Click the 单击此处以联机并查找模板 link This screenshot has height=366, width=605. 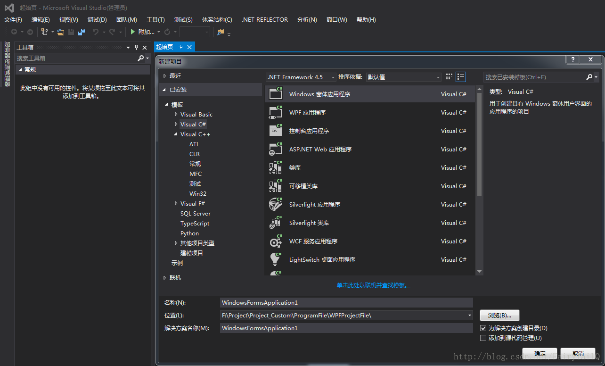pyautogui.click(x=373, y=285)
